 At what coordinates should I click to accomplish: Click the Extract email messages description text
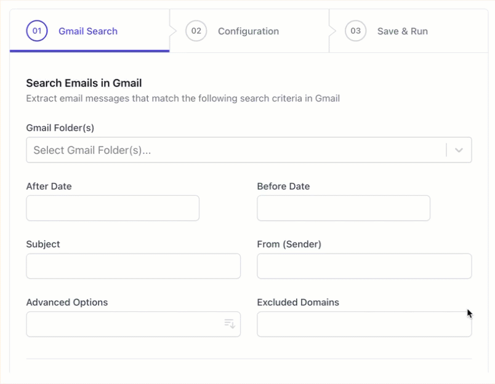[183, 98]
